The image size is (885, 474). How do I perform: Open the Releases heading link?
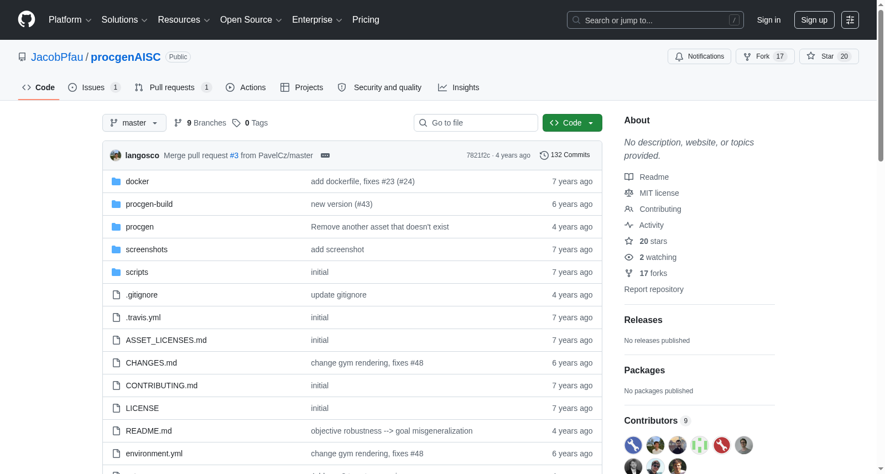pyautogui.click(x=643, y=320)
